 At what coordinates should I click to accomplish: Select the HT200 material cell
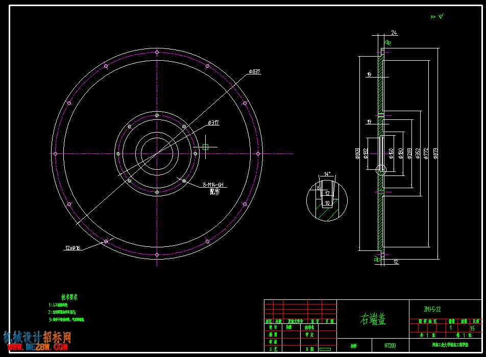390,346
